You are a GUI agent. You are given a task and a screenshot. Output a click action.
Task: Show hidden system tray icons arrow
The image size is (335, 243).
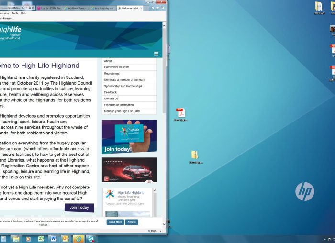tap(325, 239)
